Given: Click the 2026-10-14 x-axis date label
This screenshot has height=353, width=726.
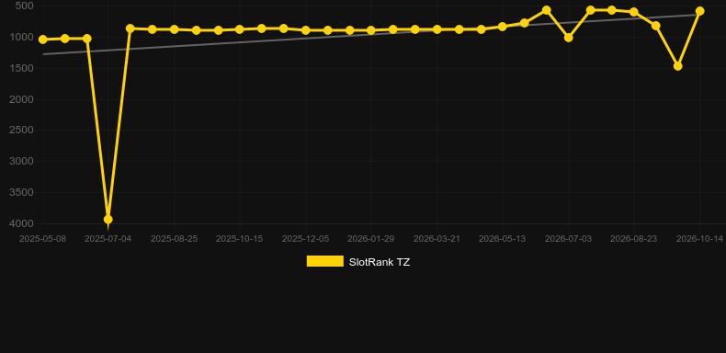Looking at the screenshot, I should tap(699, 239).
